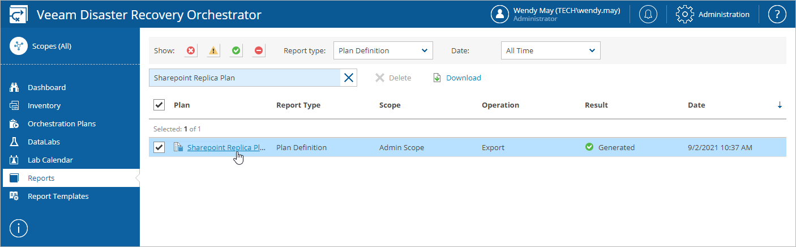
Task: Click the grey Delete X icon
Action: (380, 78)
